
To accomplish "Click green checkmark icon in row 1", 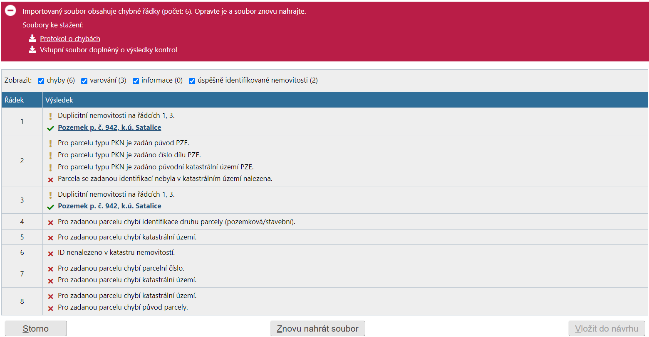I will [50, 128].
